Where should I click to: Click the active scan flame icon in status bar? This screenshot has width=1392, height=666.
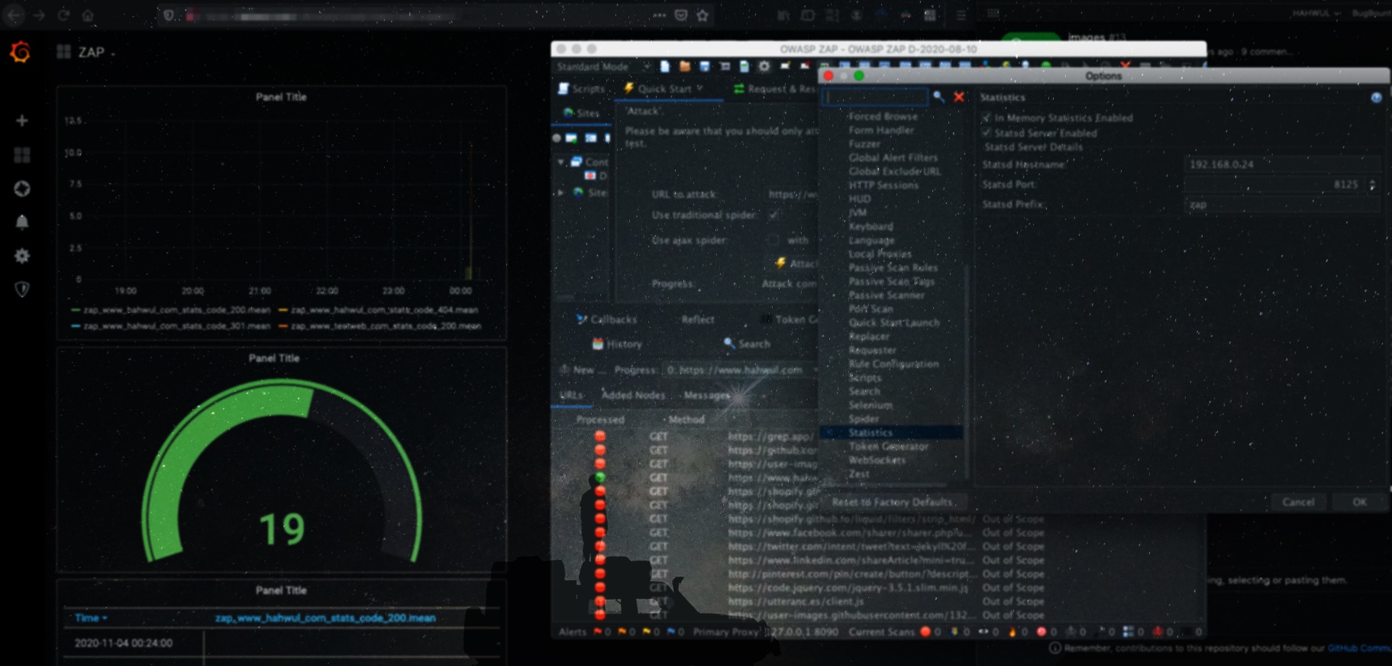tap(1013, 632)
